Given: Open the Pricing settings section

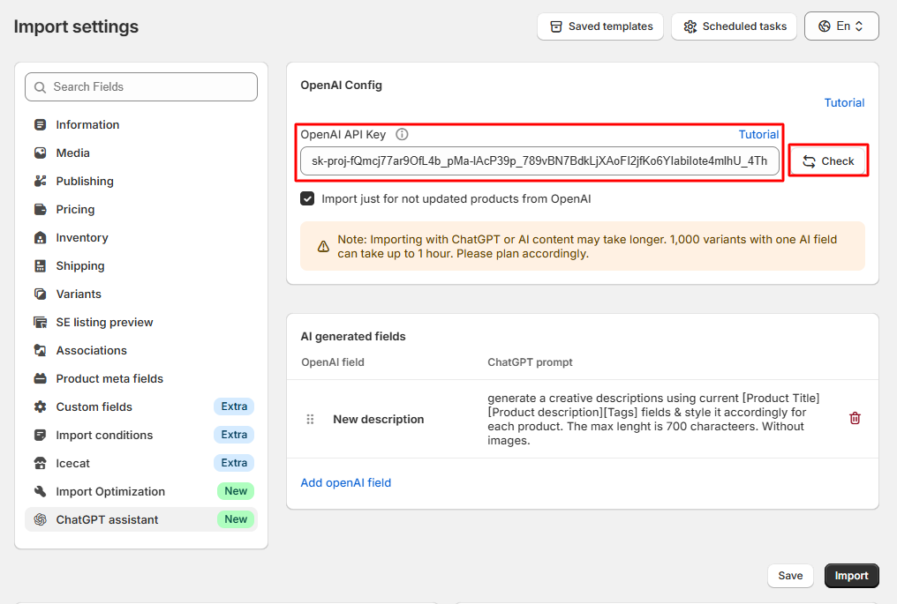Looking at the screenshot, I should (141, 209).
